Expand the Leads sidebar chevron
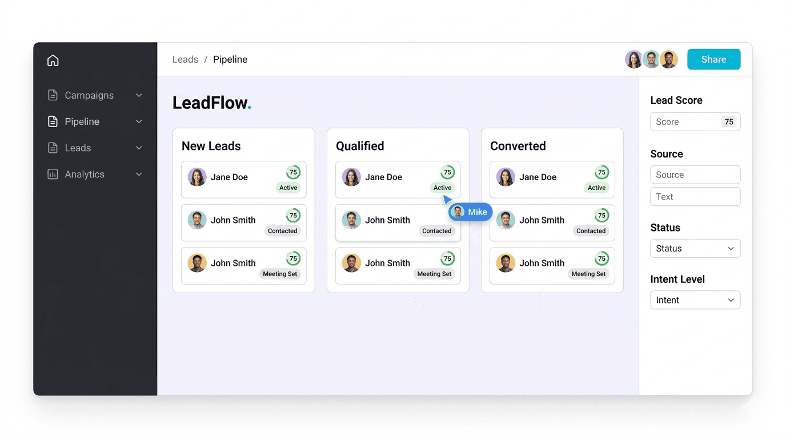Image resolution: width=786 pixels, height=438 pixels. [139, 148]
